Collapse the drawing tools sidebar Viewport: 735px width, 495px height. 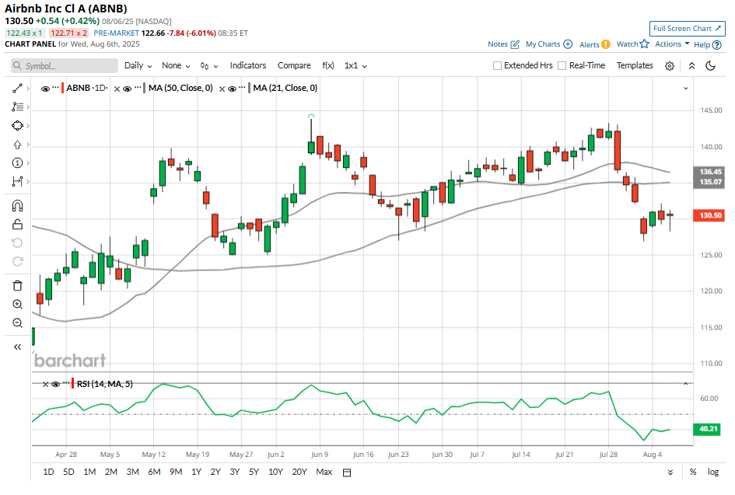(x=17, y=347)
